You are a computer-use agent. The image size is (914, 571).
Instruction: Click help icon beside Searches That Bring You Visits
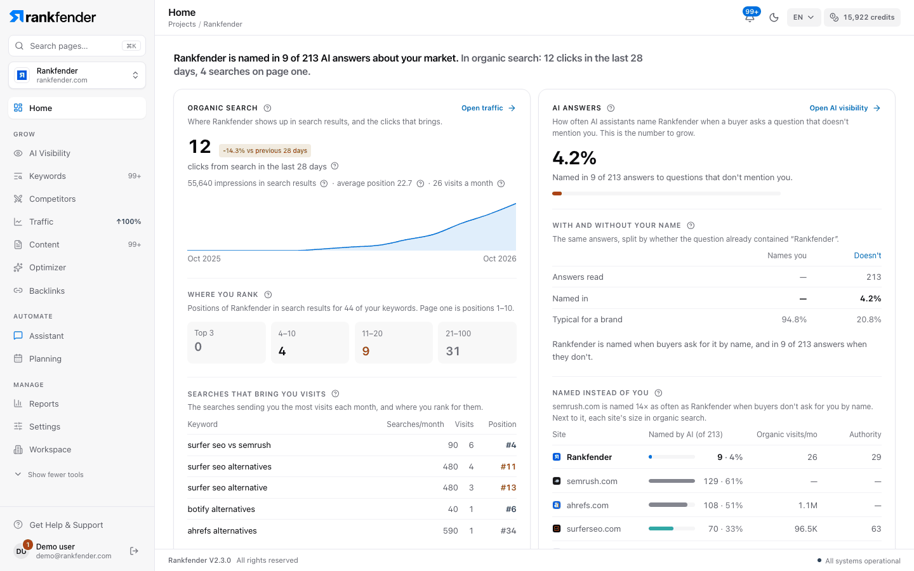click(x=335, y=394)
